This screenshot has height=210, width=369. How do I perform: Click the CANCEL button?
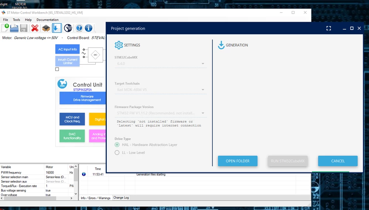pos(338,161)
